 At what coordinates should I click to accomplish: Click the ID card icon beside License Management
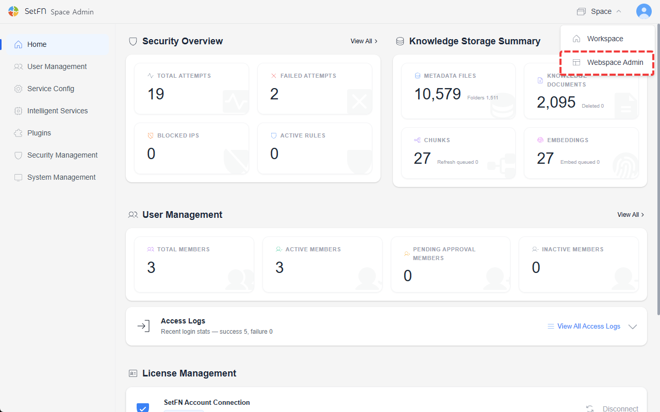[x=133, y=373]
